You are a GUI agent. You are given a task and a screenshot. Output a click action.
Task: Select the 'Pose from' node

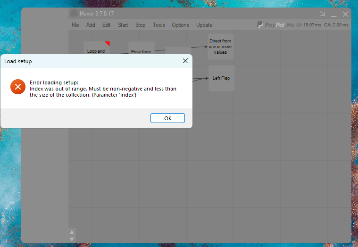[142, 48]
